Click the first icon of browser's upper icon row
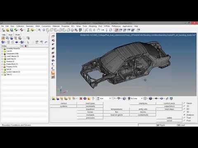 click(x=3, y=38)
